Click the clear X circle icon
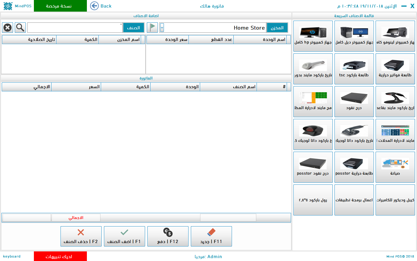 (8, 28)
